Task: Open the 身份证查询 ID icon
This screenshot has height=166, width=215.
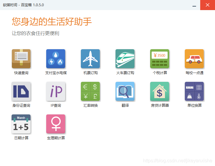Action: click(21, 91)
